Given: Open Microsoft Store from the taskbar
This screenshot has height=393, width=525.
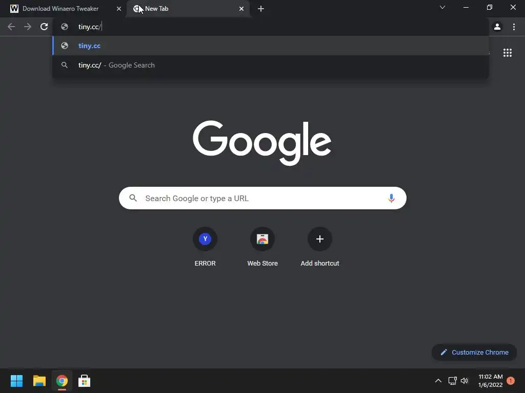Looking at the screenshot, I should pos(85,381).
